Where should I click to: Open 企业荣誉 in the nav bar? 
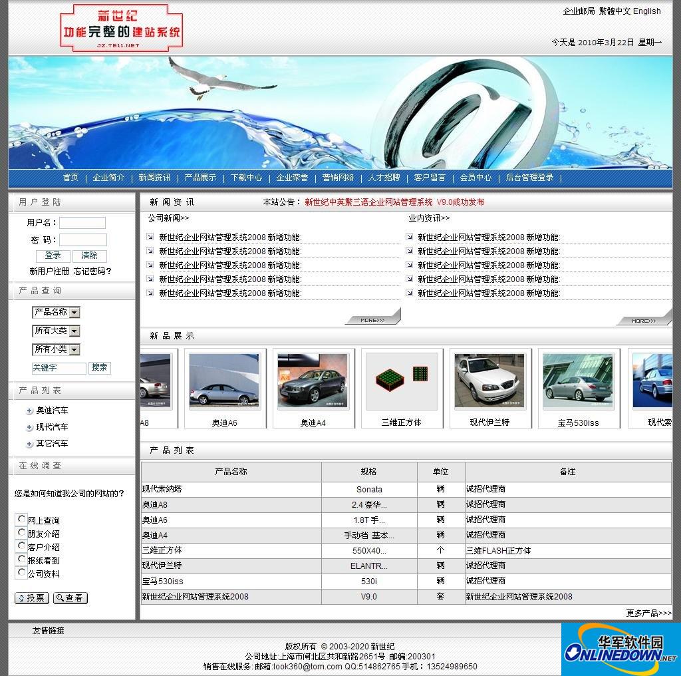[293, 178]
